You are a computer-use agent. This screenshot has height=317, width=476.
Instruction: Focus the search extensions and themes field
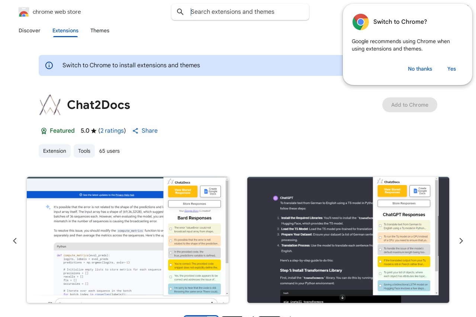[x=240, y=12]
